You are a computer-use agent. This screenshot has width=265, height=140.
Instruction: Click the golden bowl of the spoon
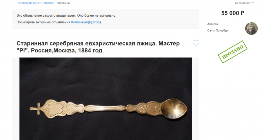click(174, 108)
